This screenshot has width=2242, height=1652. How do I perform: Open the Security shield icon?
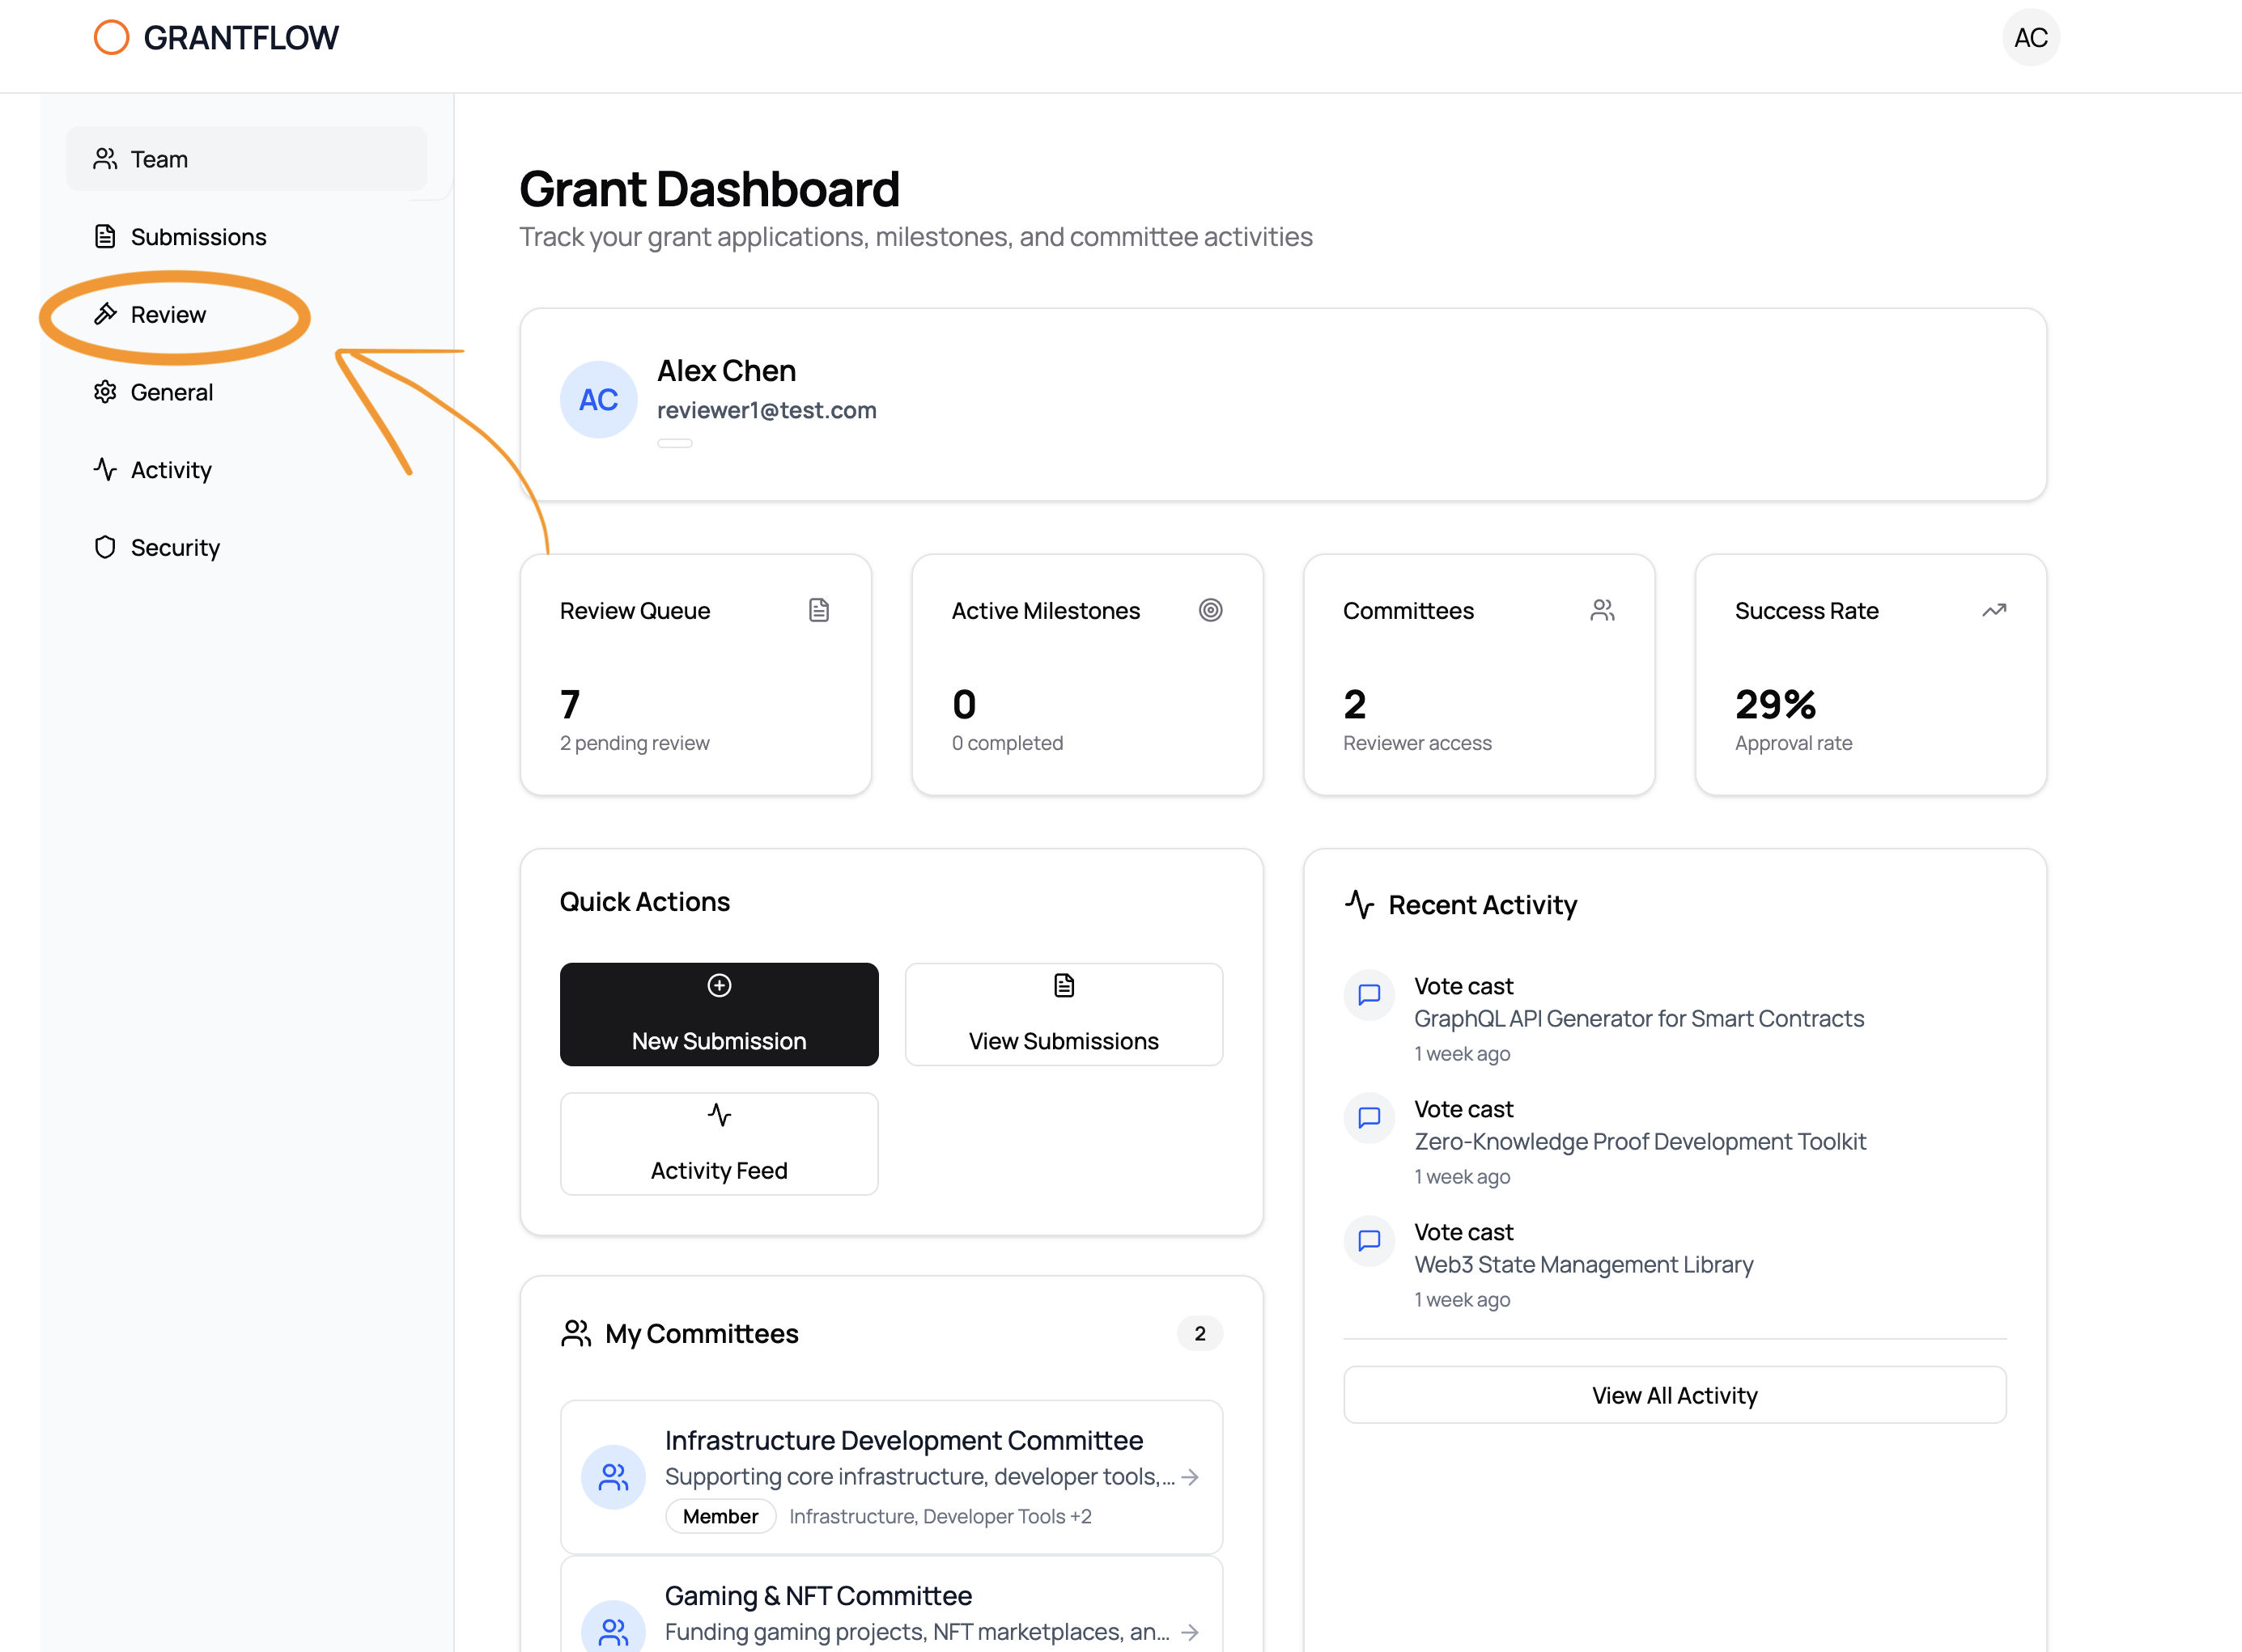pyautogui.click(x=106, y=547)
